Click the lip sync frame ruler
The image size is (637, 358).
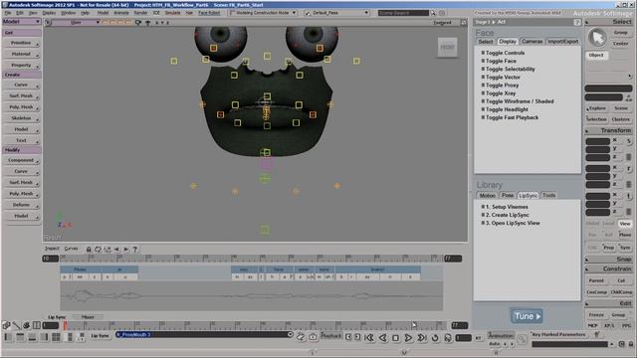252,259
